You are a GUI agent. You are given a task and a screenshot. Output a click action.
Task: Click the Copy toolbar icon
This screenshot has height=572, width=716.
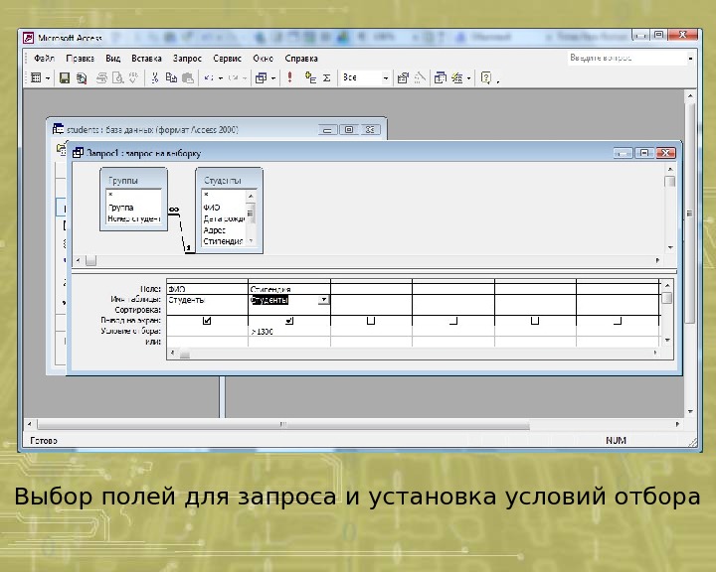171,78
